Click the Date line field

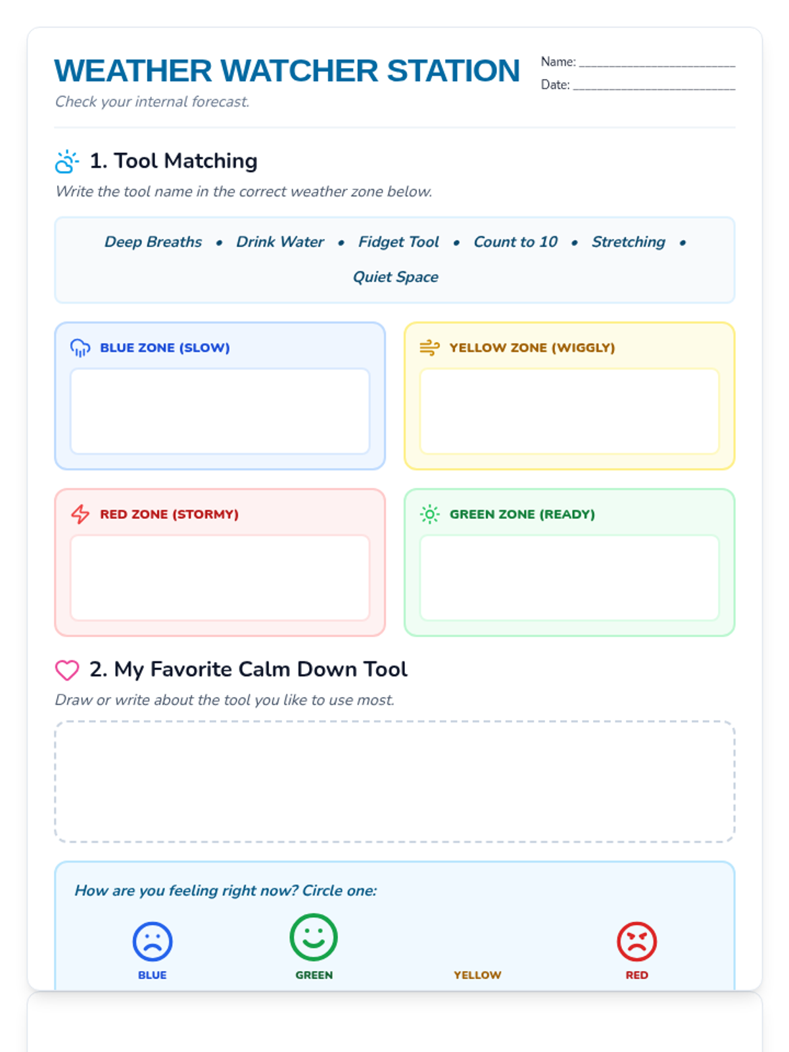click(654, 85)
